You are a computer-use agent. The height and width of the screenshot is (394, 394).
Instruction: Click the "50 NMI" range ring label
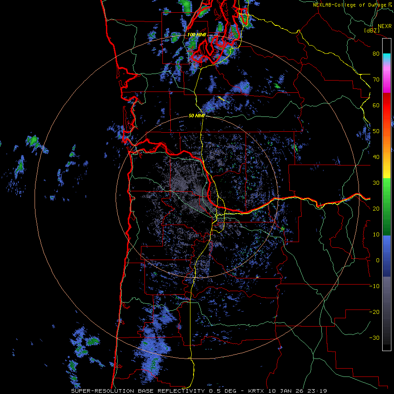pos(197,116)
